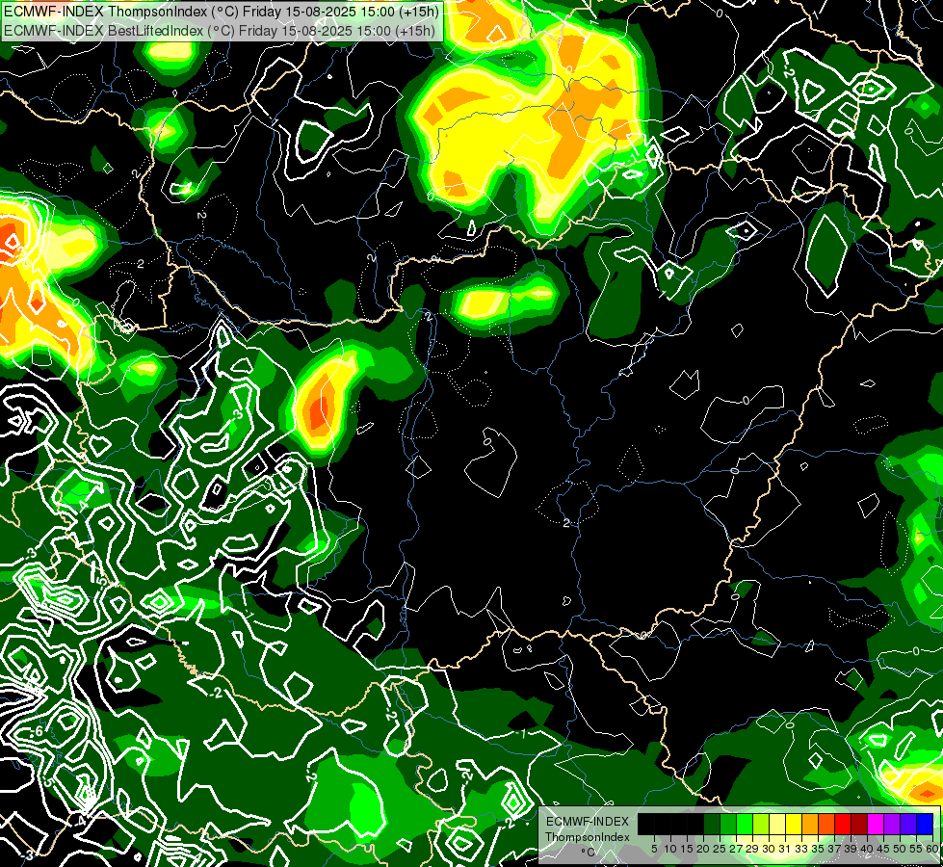The height and width of the screenshot is (867, 943).
Task: Click the magenta 40-45 legend swatch
Action: (x=876, y=824)
